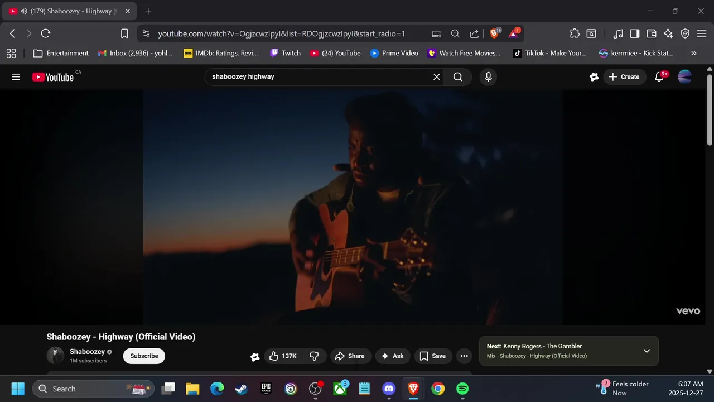This screenshot has height=402, width=714.
Task: Open Steam from the taskbar
Action: (242, 389)
